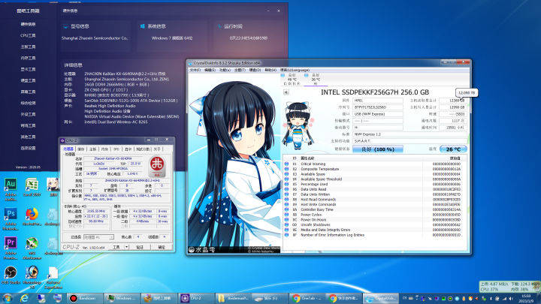Open 已选择 processor dropdown in CPU-Z
The width and height of the screenshot is (541, 304).
tap(98, 237)
